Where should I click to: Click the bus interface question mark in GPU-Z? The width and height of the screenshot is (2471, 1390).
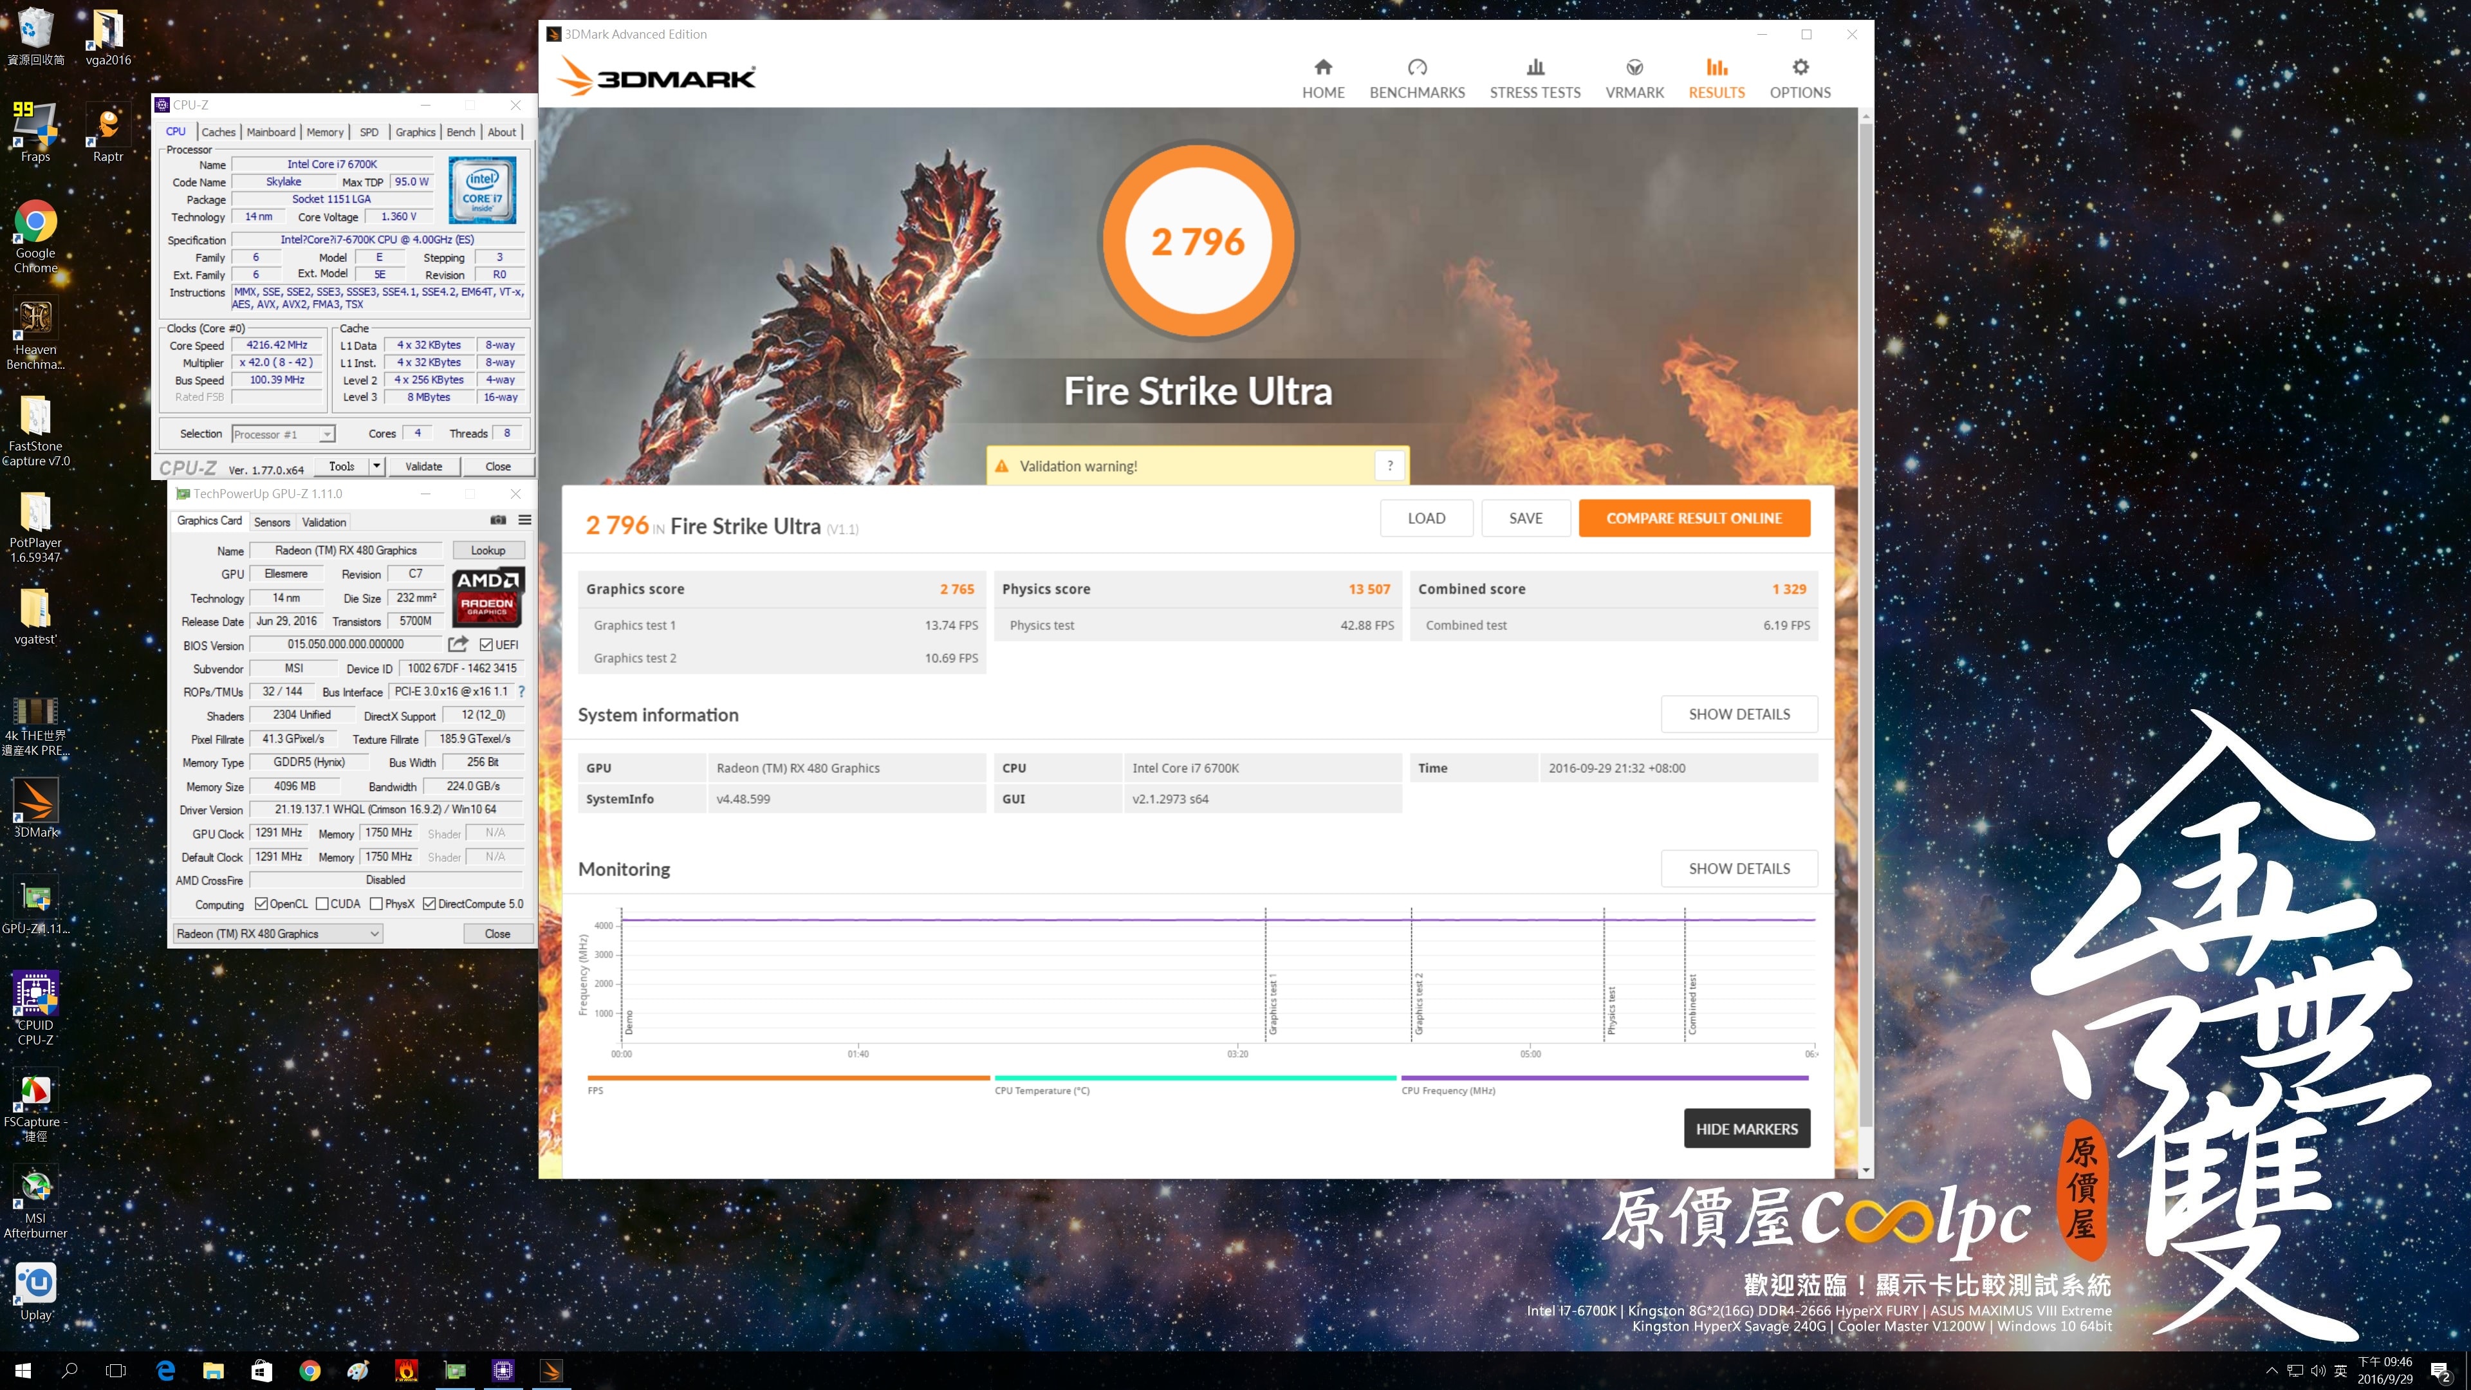click(522, 690)
